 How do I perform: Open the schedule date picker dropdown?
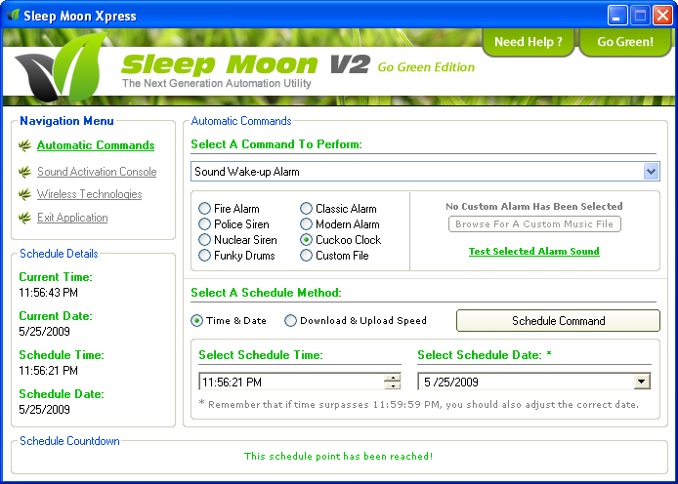point(642,382)
